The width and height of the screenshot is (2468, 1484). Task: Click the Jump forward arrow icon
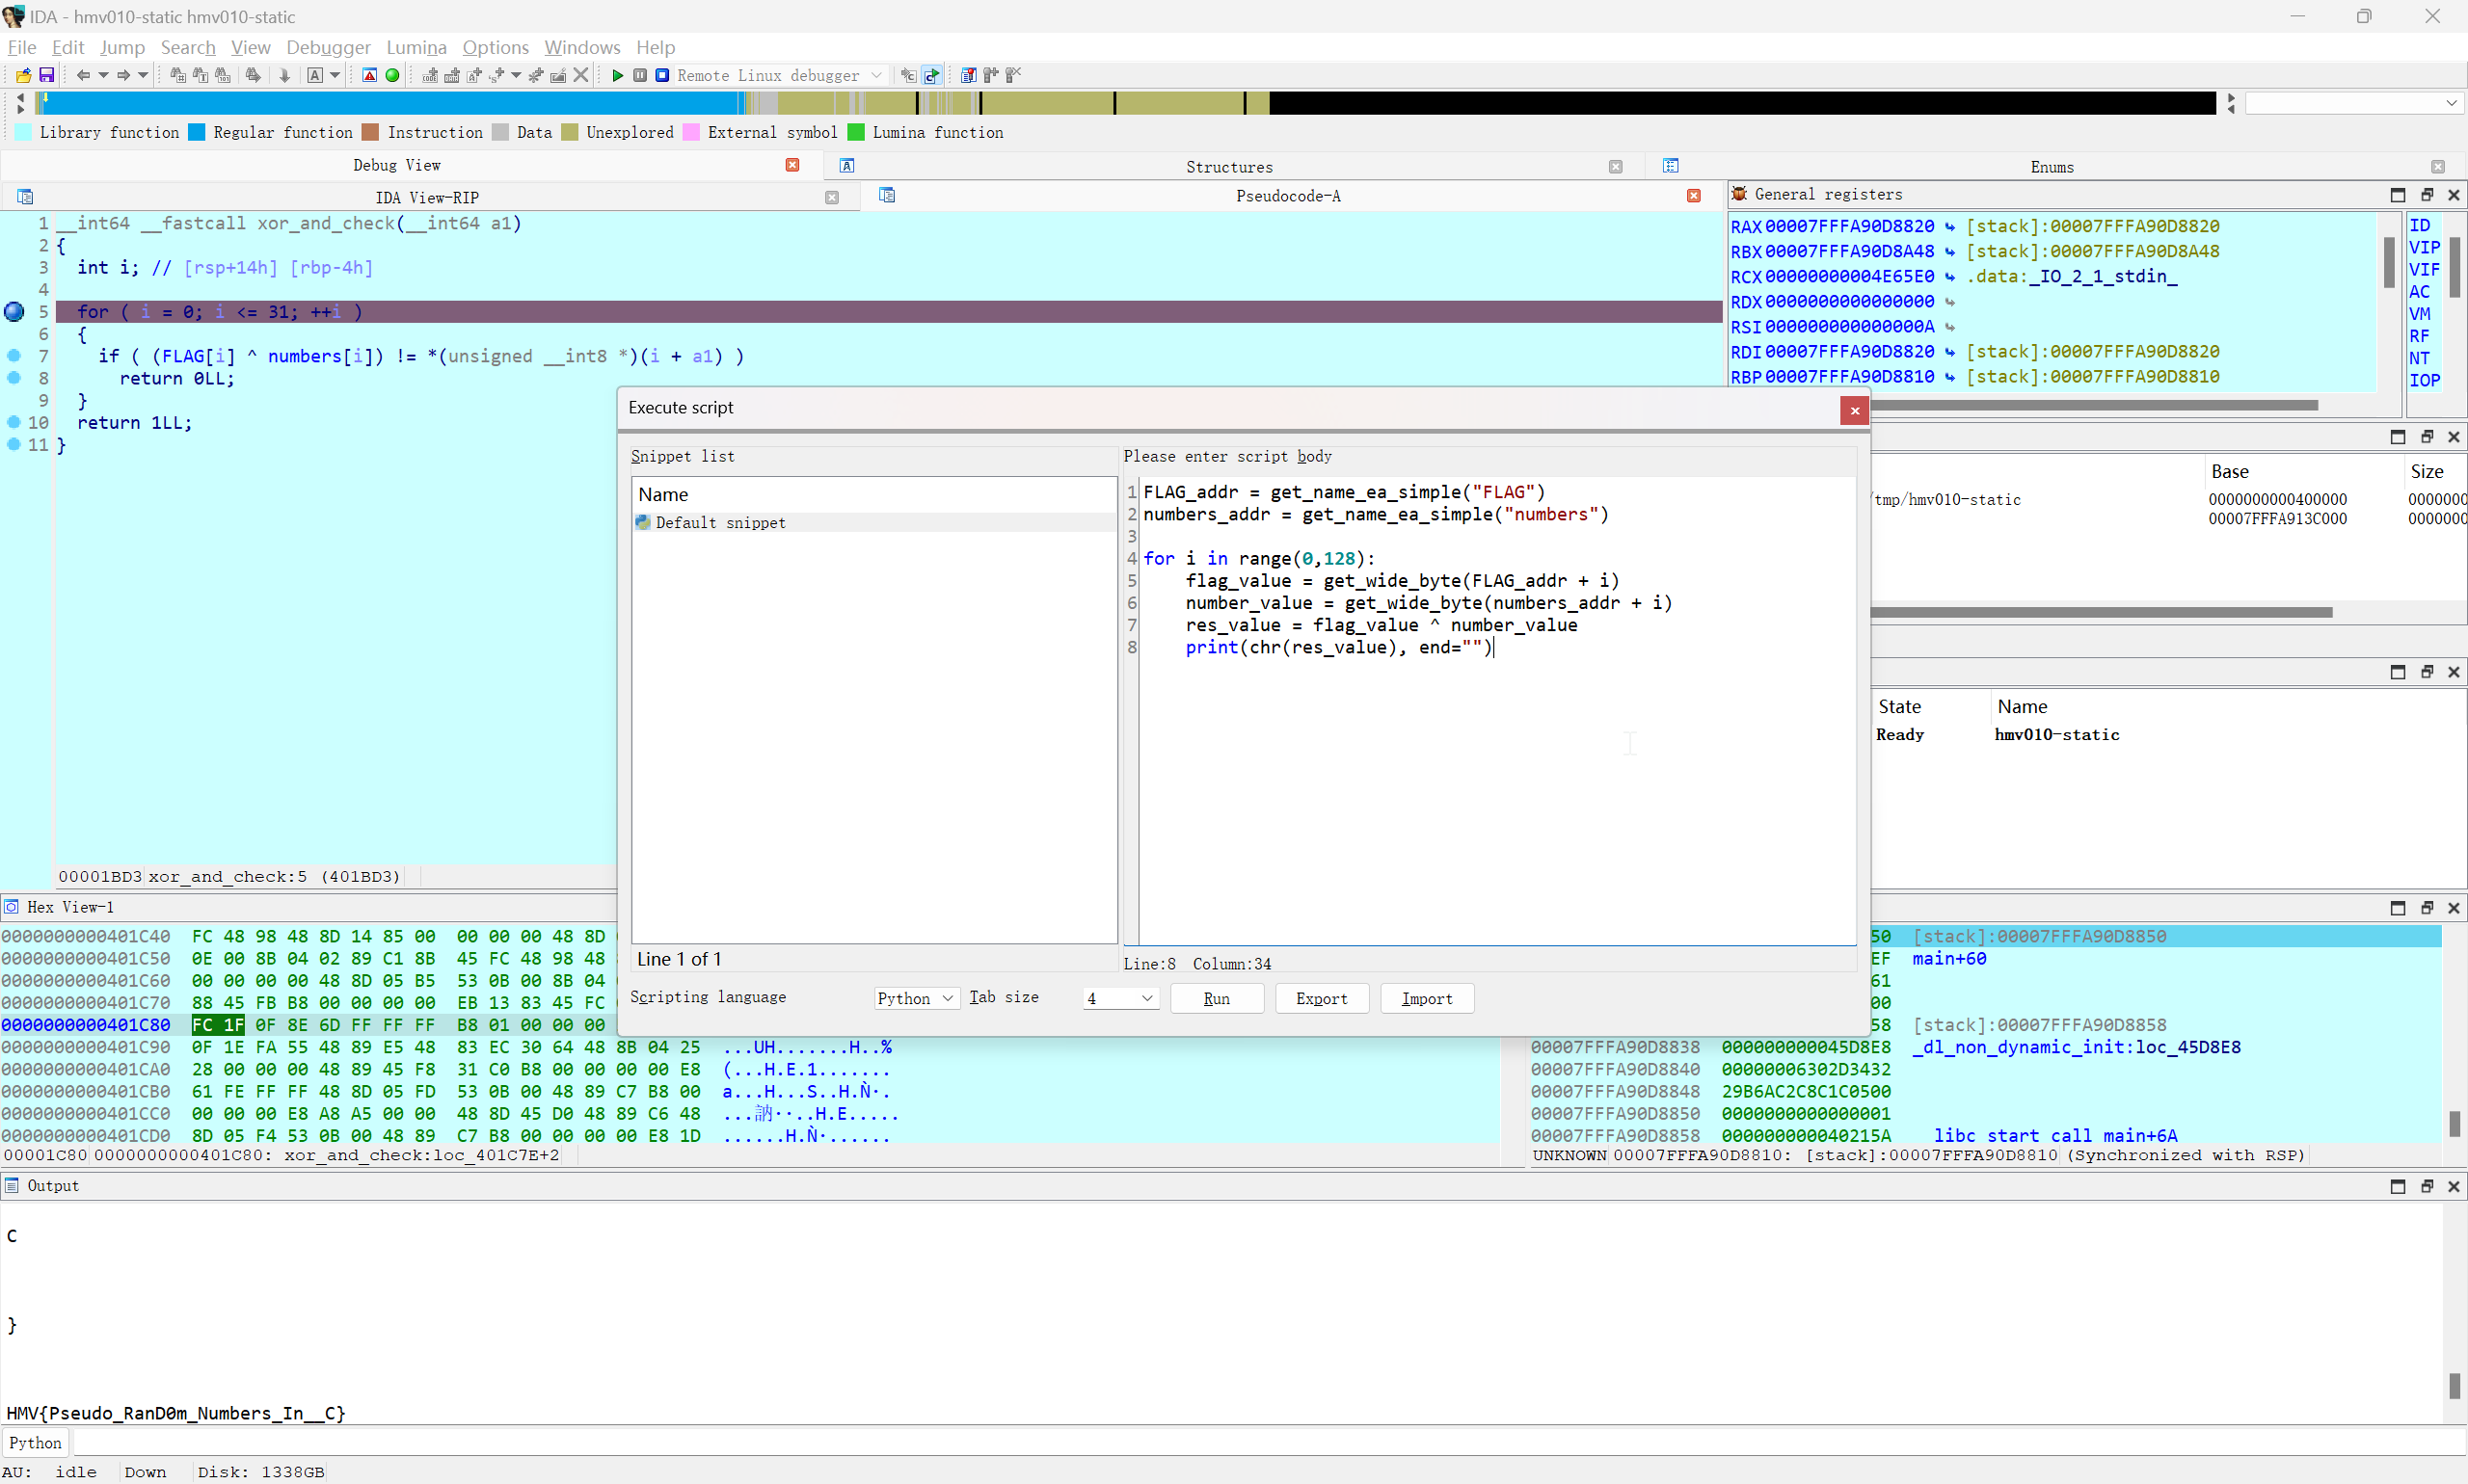pyautogui.click(x=123, y=75)
